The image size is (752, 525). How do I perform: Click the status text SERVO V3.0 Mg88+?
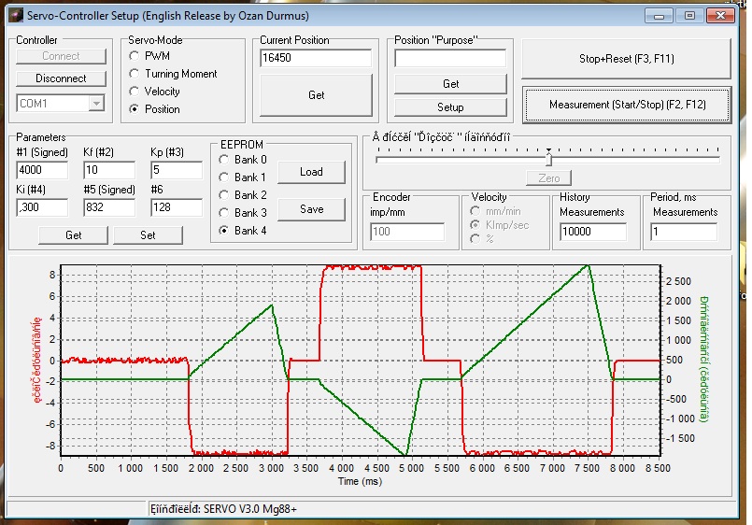(249, 509)
